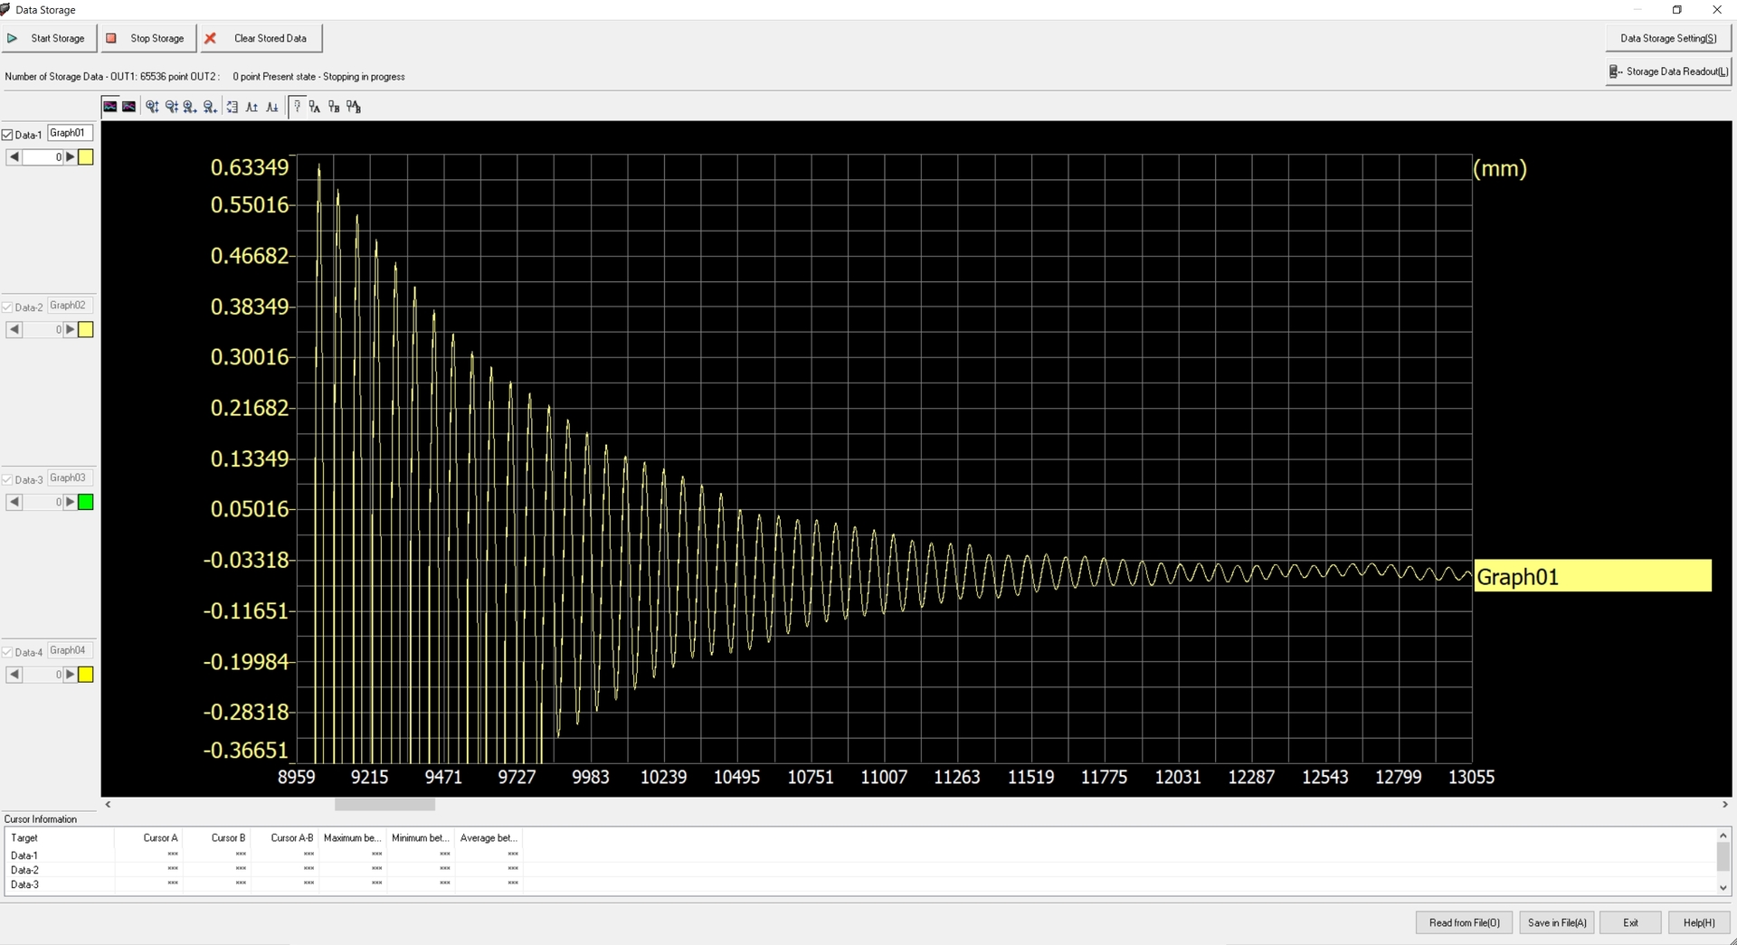Toggle the Data-2 checkbox
The width and height of the screenshot is (1737, 945).
point(8,307)
